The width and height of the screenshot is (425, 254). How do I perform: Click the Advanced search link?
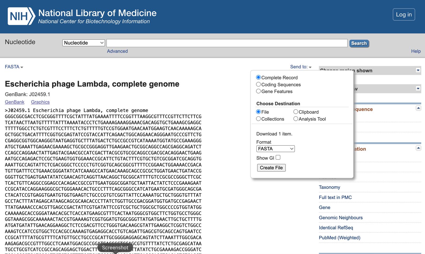tap(117, 51)
